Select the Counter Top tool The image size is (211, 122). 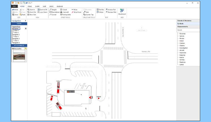[x=88, y=15]
